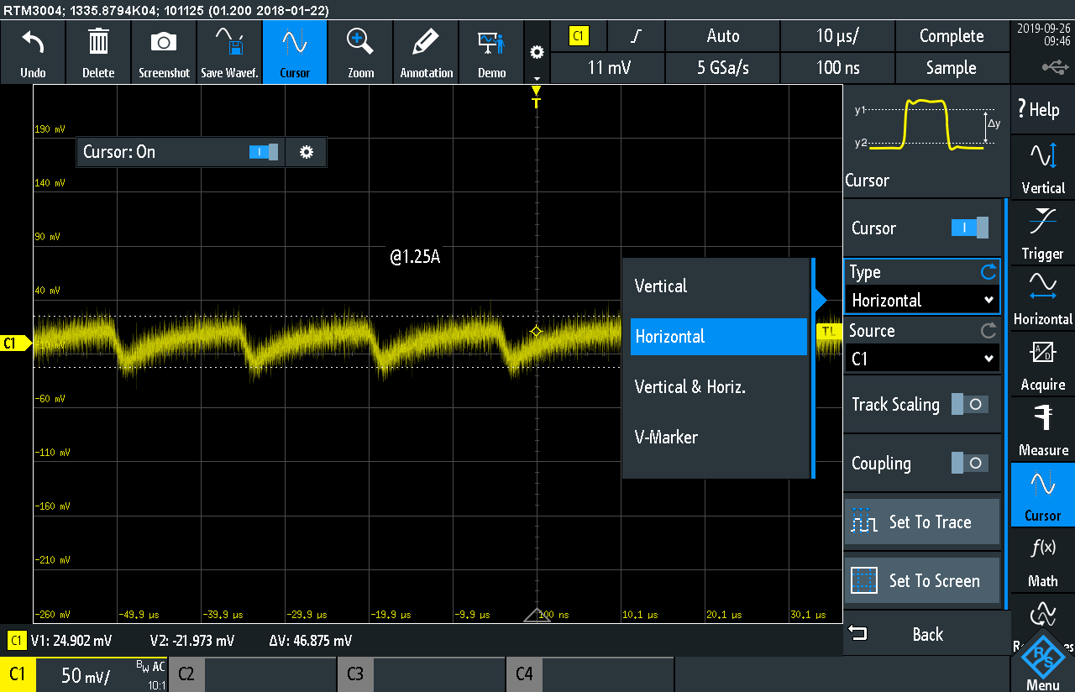Enable cursor Coupling switch

point(969,463)
